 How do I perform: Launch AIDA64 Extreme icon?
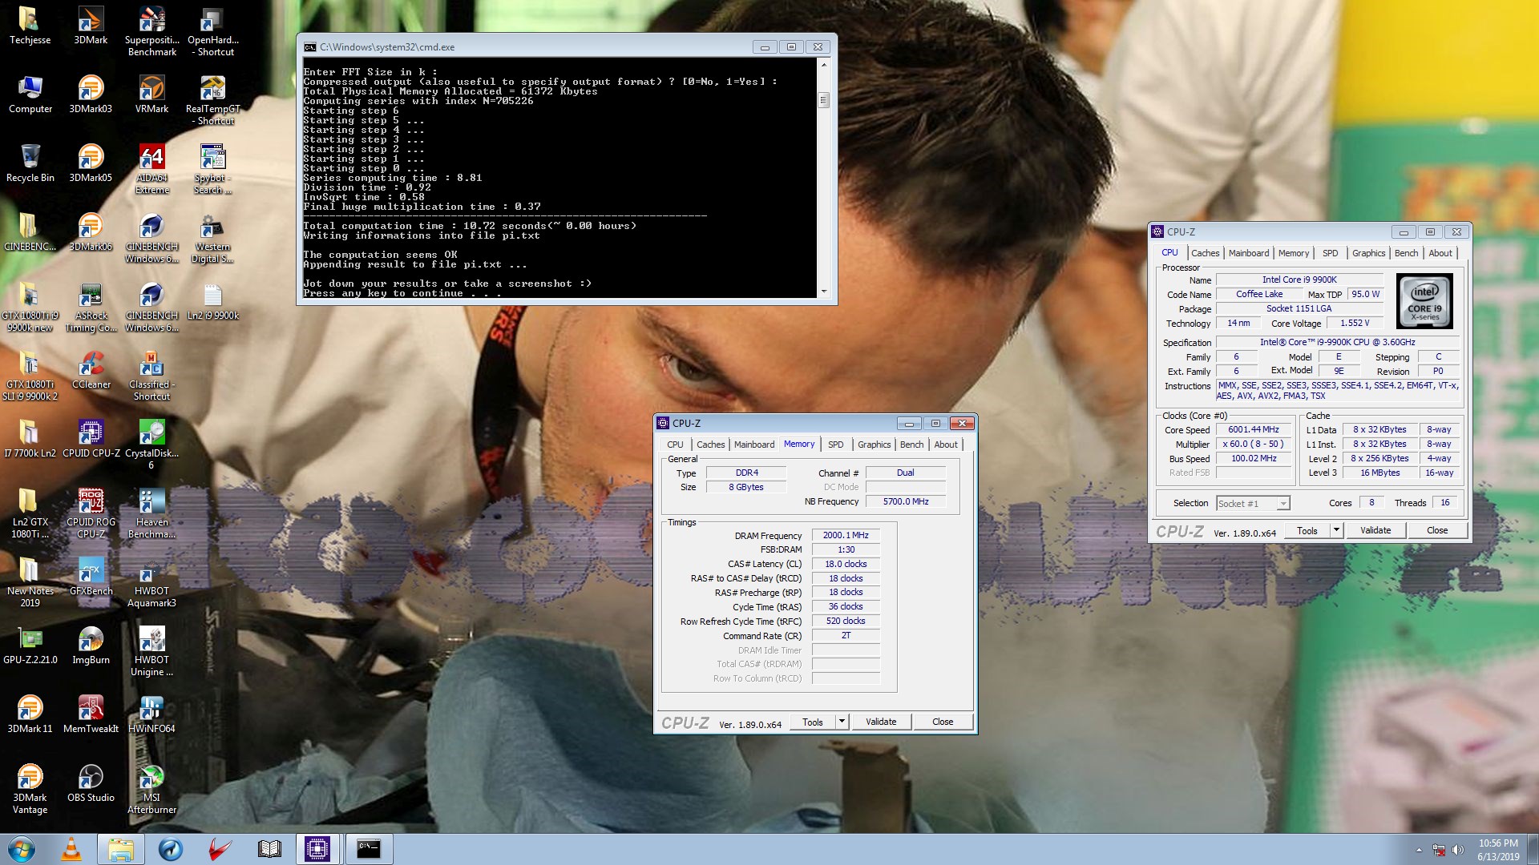coord(151,169)
